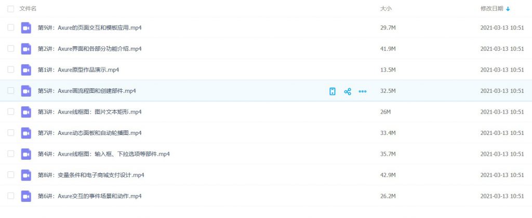
Task: Select the checkbox for 第4讲 Axure线框图 file
Action: (x=11, y=154)
